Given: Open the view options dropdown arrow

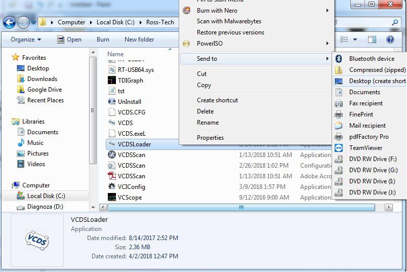Looking at the screenshot, I should coord(355,40).
